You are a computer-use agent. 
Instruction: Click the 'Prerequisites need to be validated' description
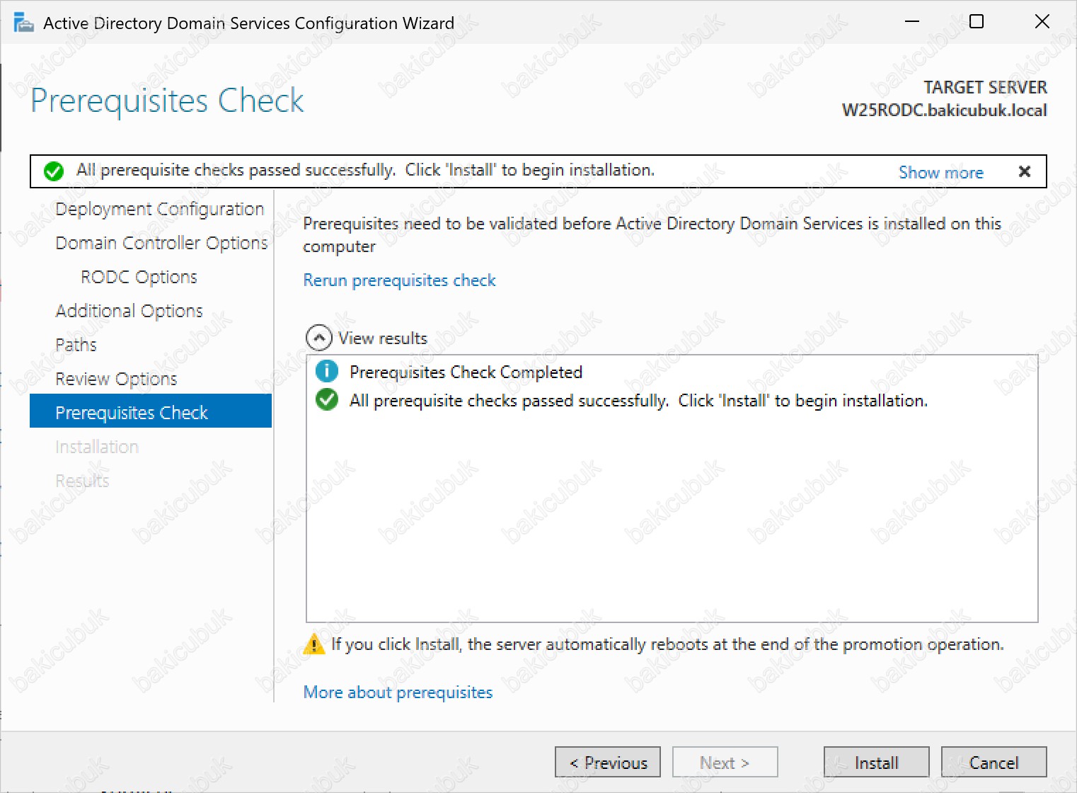click(x=652, y=234)
